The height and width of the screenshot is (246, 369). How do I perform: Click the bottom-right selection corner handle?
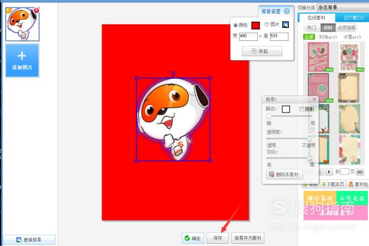pos(210,161)
